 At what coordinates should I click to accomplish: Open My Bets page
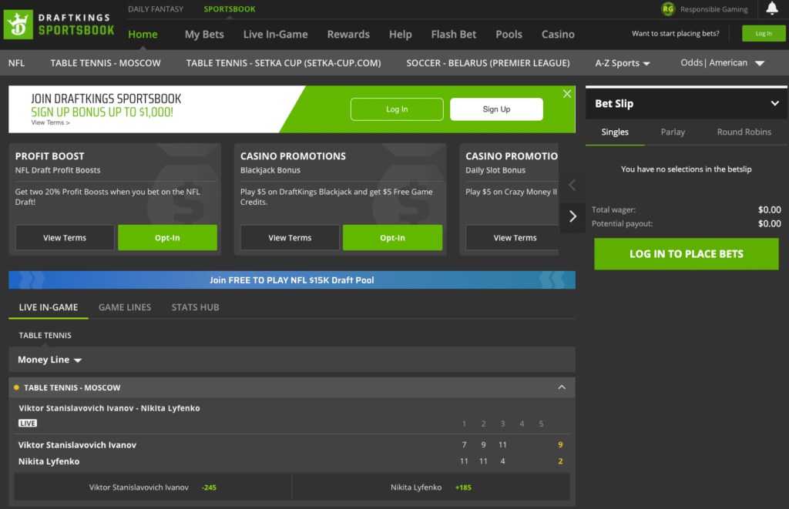coord(204,34)
